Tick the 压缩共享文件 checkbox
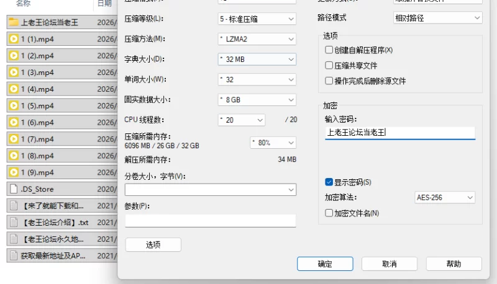Viewport: 497px width, 284px height. pos(329,66)
